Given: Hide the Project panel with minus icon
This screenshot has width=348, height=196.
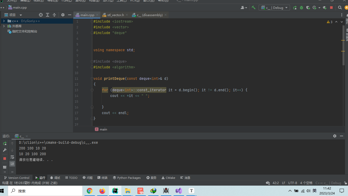Looking at the screenshot, I should [70, 15].
